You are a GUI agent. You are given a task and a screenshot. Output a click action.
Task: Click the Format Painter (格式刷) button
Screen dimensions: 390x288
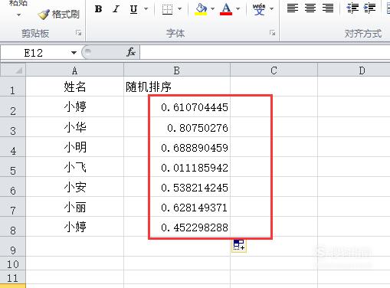click(58, 15)
